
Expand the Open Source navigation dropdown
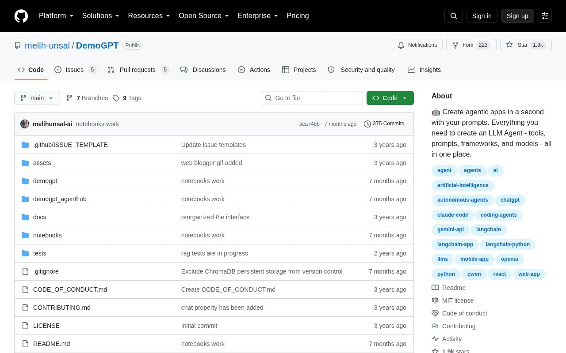coord(204,16)
